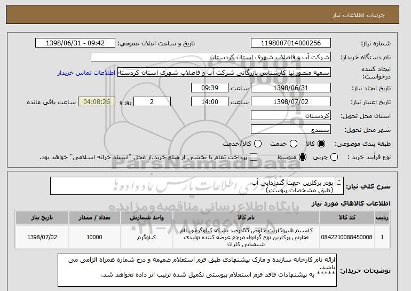This screenshot has height=291, width=411.
Task: Tick the اسناد خزانه اسلامی payment checkbox
Action: tap(254, 158)
